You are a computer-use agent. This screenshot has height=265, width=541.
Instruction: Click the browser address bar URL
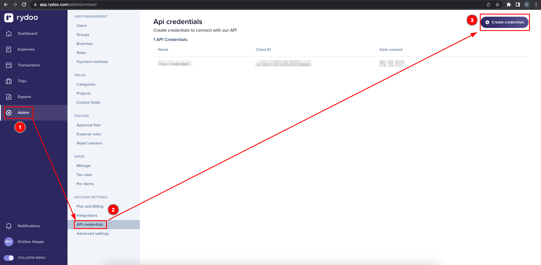[68, 5]
